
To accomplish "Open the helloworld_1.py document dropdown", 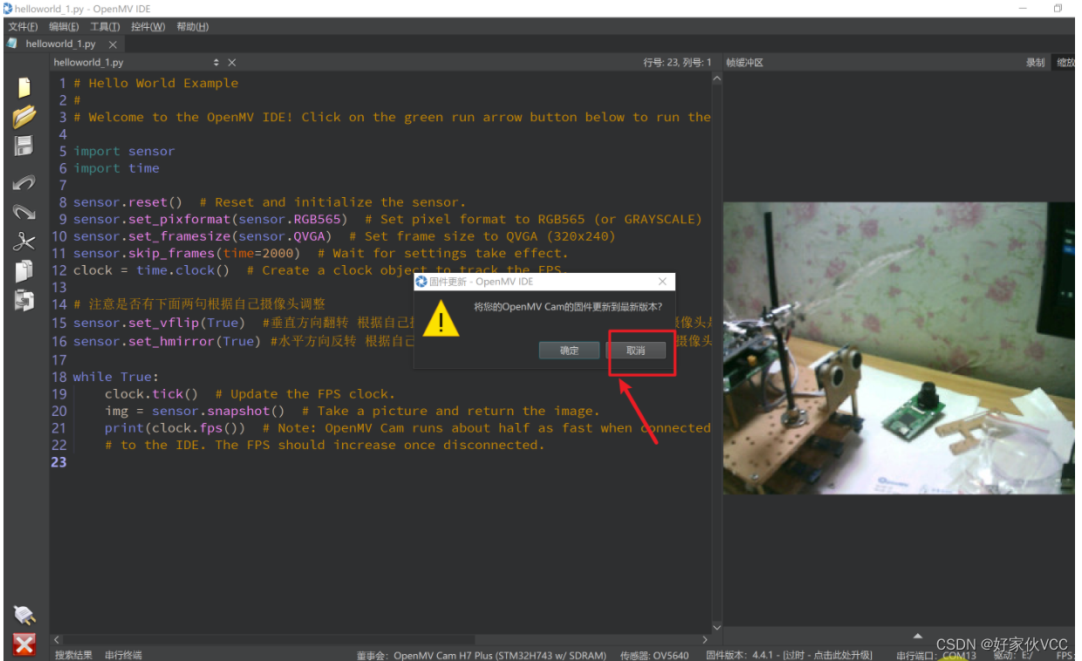I will (216, 63).
